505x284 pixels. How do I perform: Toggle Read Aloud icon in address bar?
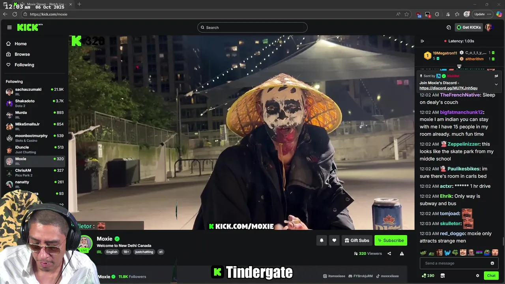(x=398, y=14)
